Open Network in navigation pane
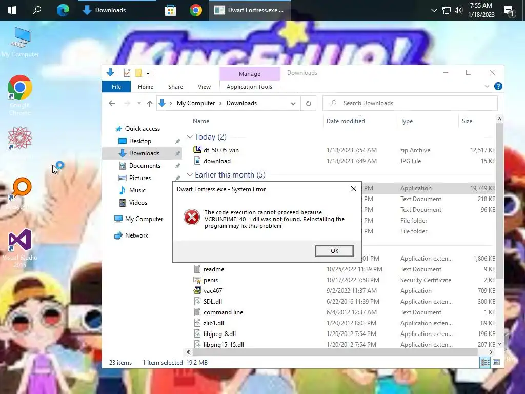The width and height of the screenshot is (525, 394). click(x=136, y=235)
